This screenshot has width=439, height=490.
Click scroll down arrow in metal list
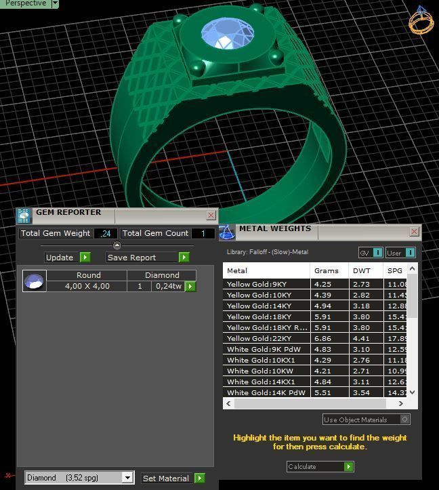pos(412,392)
